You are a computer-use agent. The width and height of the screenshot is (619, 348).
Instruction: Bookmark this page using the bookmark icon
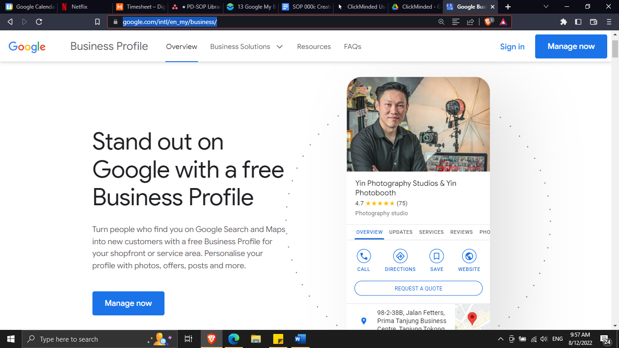pos(97,22)
